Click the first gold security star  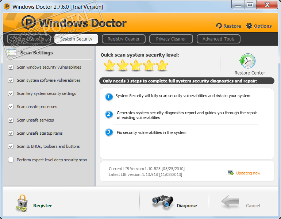pos(109,65)
